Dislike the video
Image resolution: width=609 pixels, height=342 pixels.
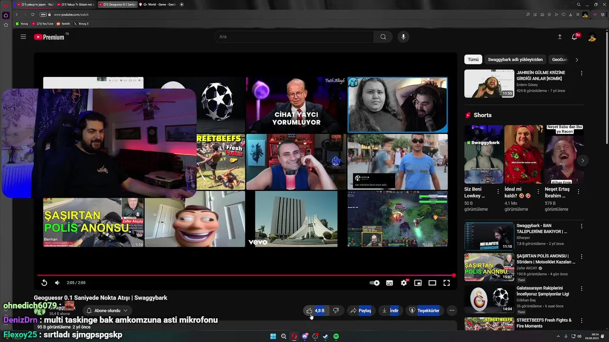(336, 311)
